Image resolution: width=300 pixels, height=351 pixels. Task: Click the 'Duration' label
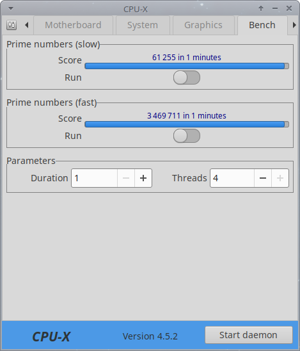(x=49, y=178)
